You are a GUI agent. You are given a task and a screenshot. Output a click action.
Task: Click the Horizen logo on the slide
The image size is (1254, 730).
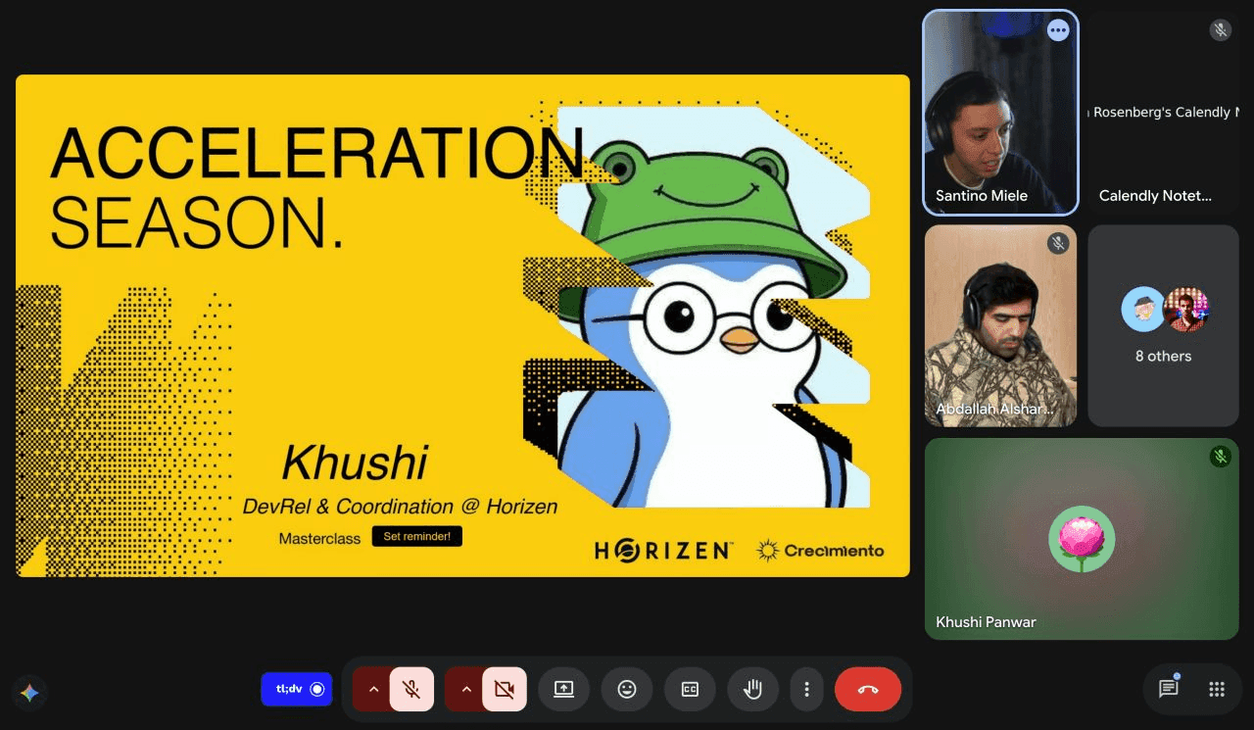[662, 550]
